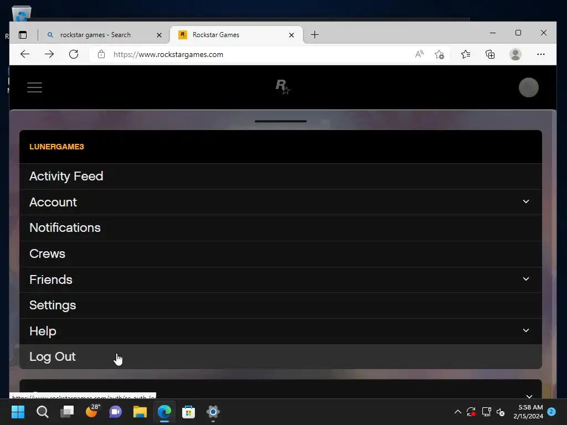Viewport: 567px width, 425px height.
Task: Open Crews page
Action: 281,254
